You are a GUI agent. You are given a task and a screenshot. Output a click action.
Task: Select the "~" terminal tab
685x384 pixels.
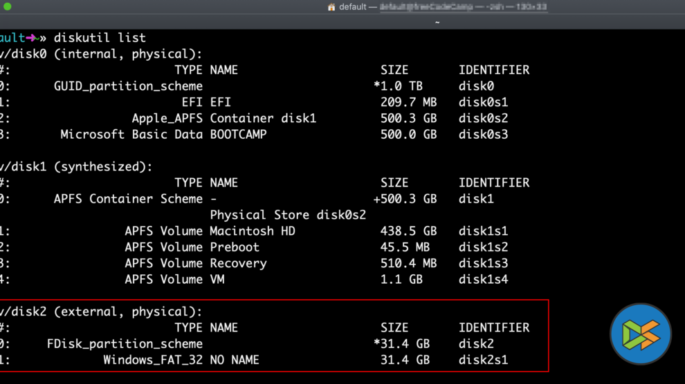pos(437,22)
